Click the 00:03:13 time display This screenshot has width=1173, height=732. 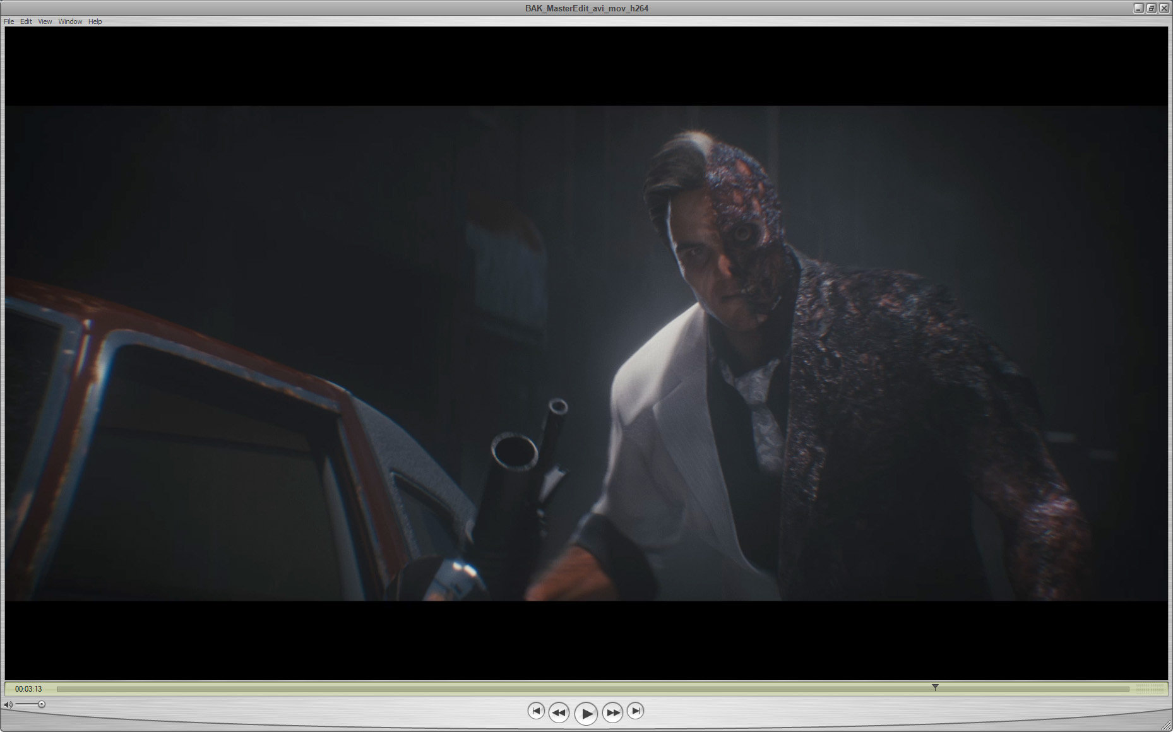[28, 689]
